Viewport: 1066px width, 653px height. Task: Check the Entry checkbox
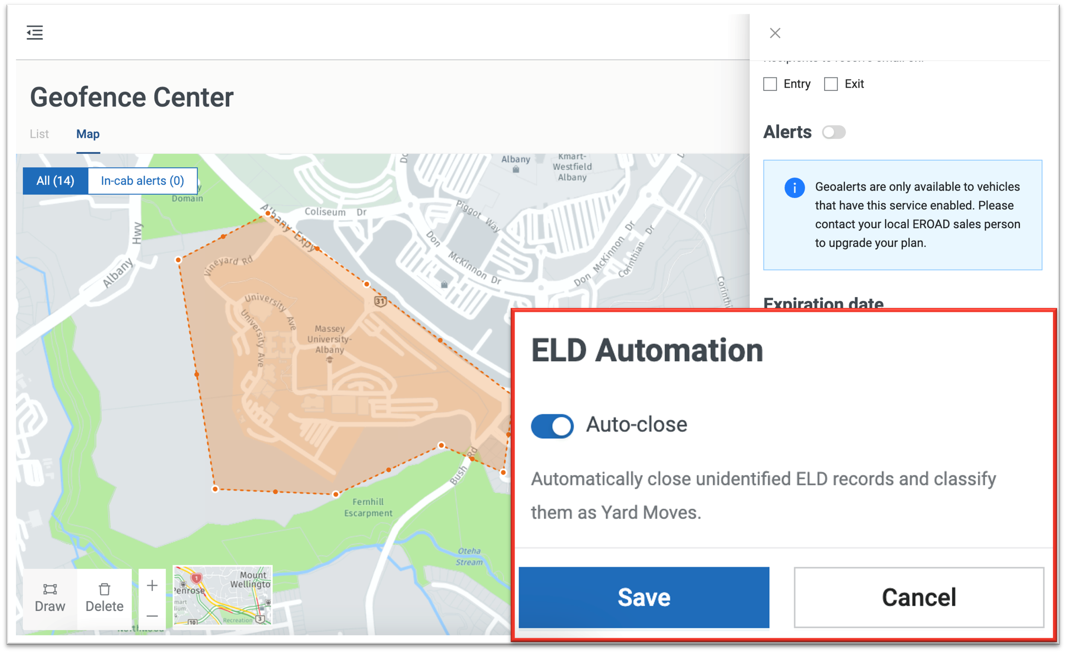(x=770, y=84)
